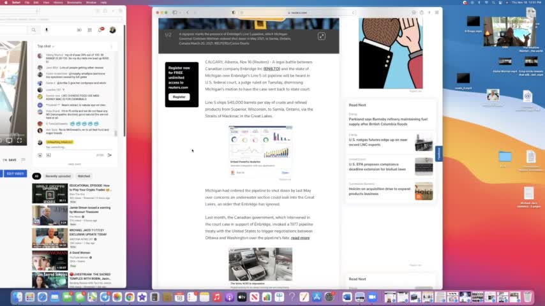Open the Window menu
Image resolution: width=545 pixels, height=306 pixels.
(91, 3)
